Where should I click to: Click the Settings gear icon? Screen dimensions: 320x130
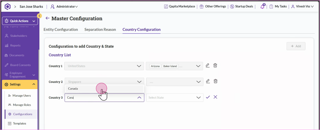tap(6, 84)
